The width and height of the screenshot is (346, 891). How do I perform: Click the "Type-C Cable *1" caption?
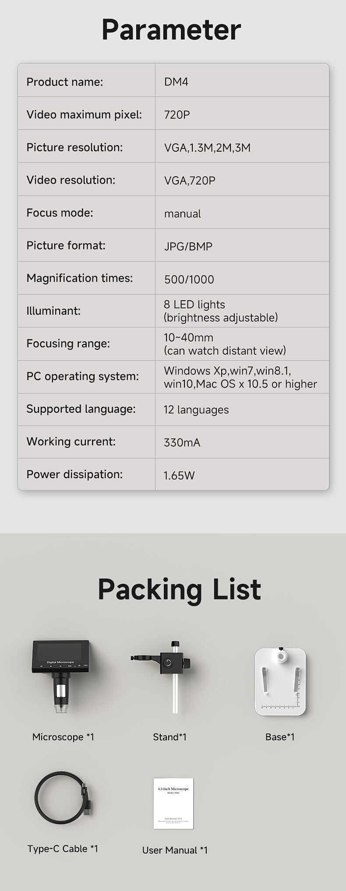(x=63, y=848)
